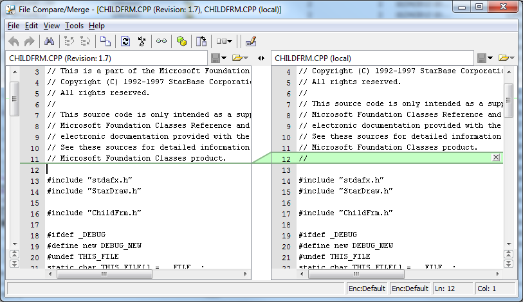Image resolution: width=523 pixels, height=302 pixels.
Task: Click the CHILDFRM.CPP (Revision: 1.7) filename field
Action: 107,58
